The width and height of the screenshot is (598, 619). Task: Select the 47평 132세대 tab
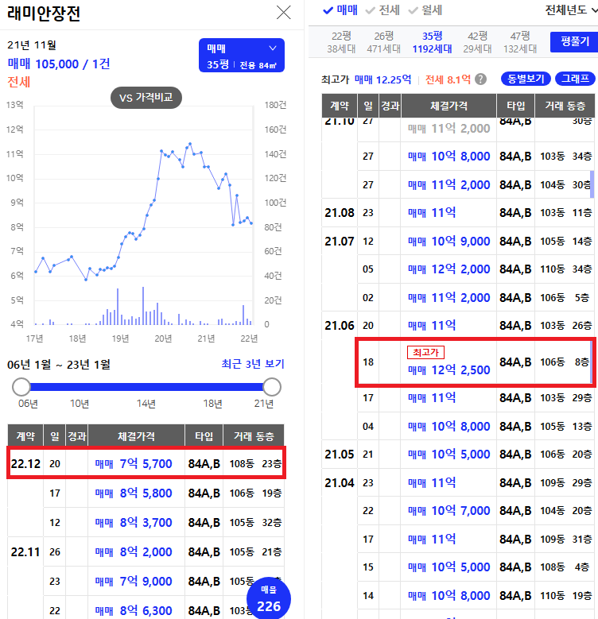point(520,42)
